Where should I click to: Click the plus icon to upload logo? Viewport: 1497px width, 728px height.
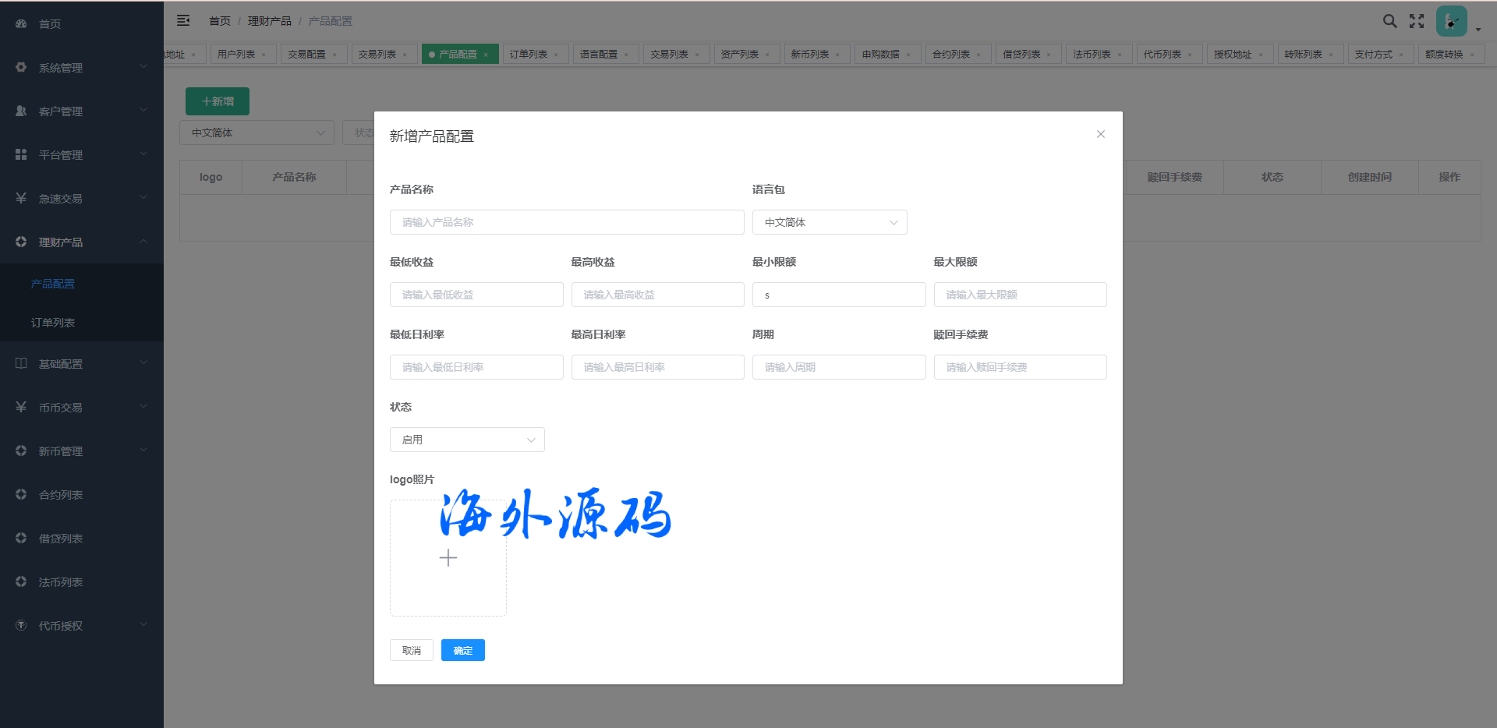click(448, 558)
